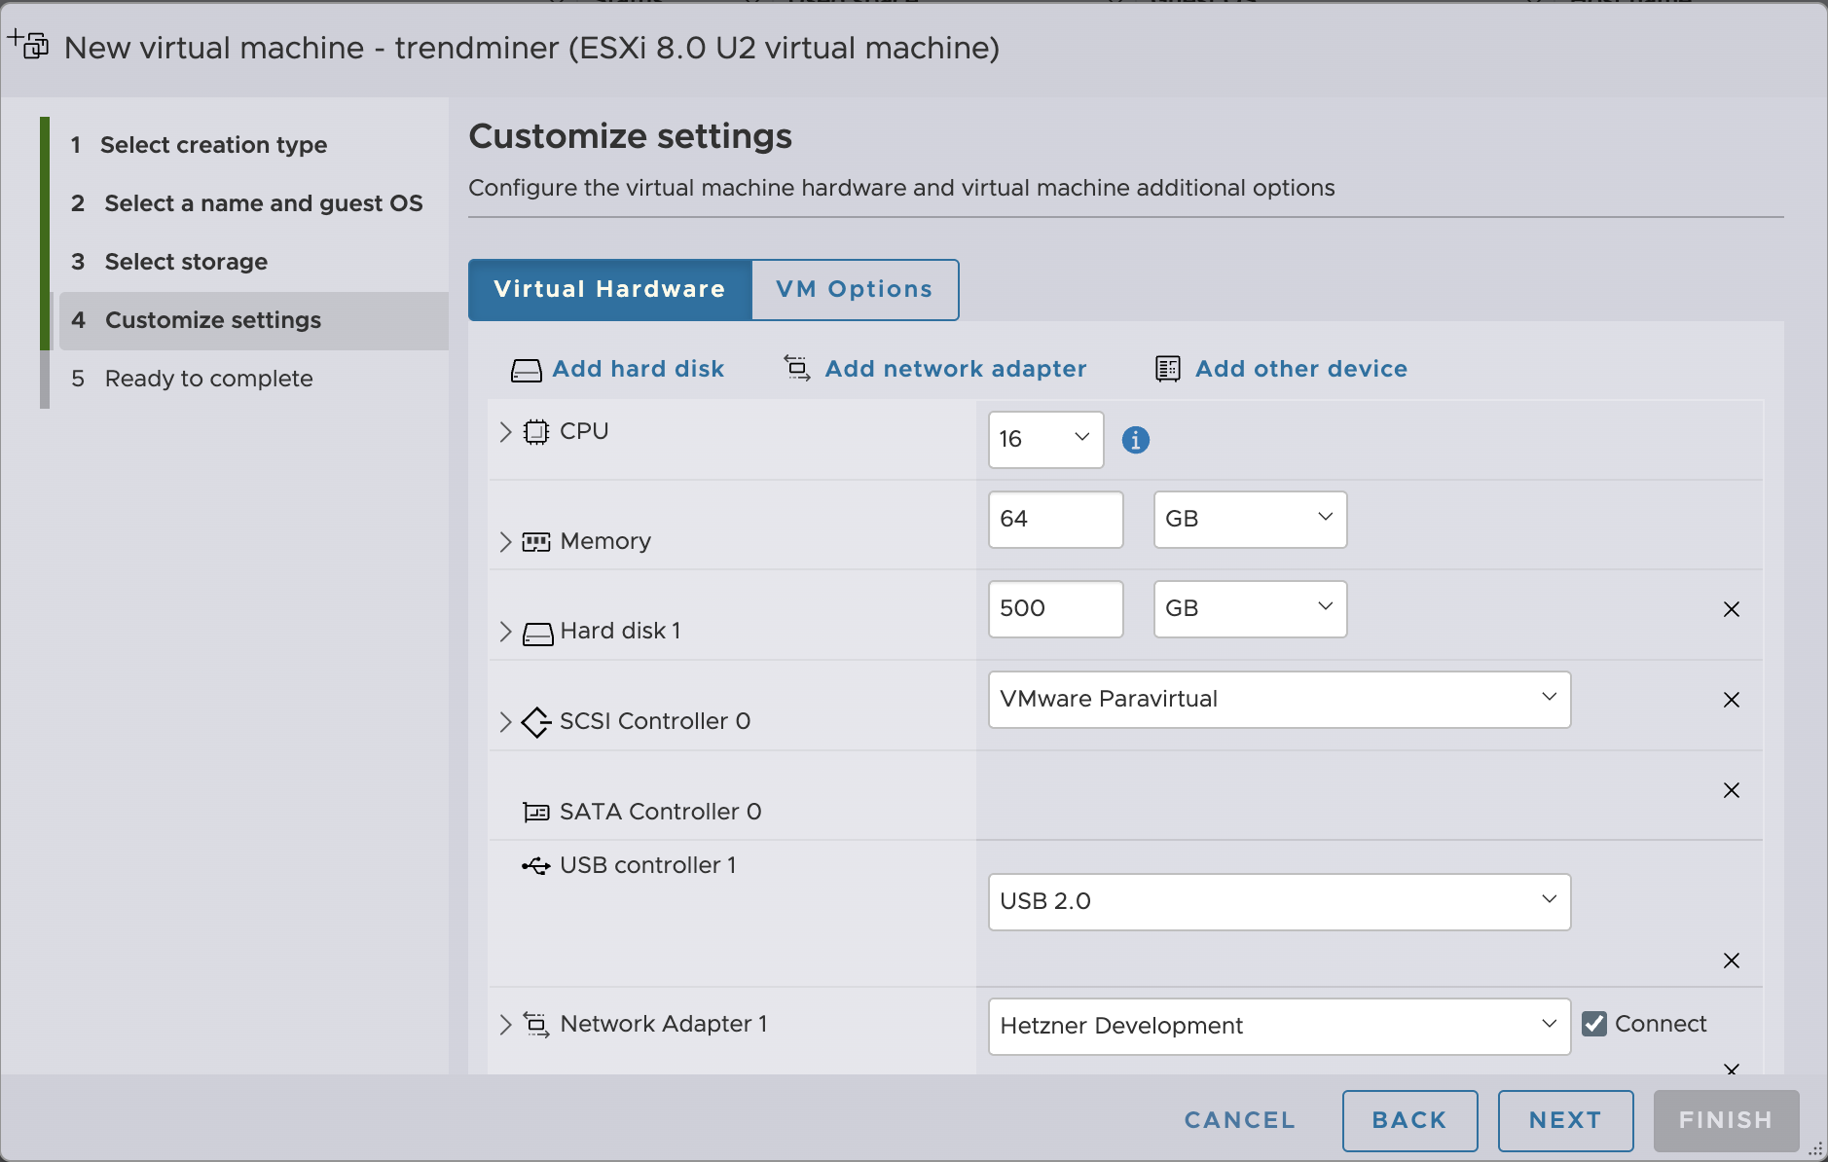Click the Add hard disk icon
1828x1162 pixels.
pyautogui.click(x=526, y=370)
